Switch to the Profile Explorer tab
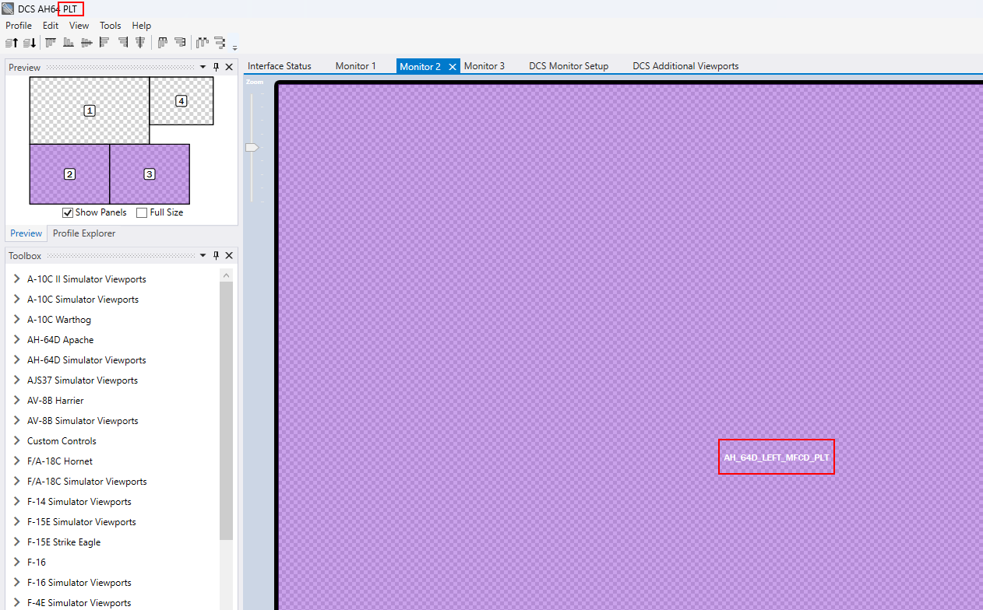Image resolution: width=983 pixels, height=610 pixels. coord(84,233)
